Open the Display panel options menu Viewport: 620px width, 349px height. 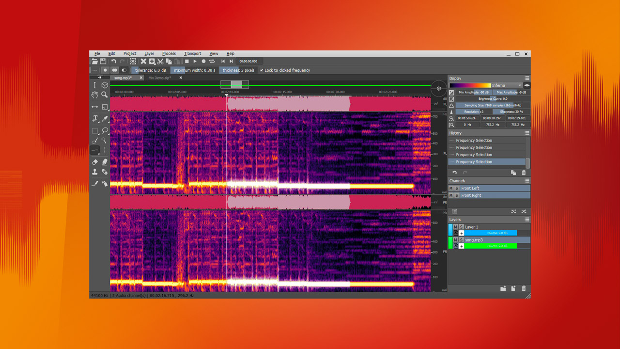(527, 78)
